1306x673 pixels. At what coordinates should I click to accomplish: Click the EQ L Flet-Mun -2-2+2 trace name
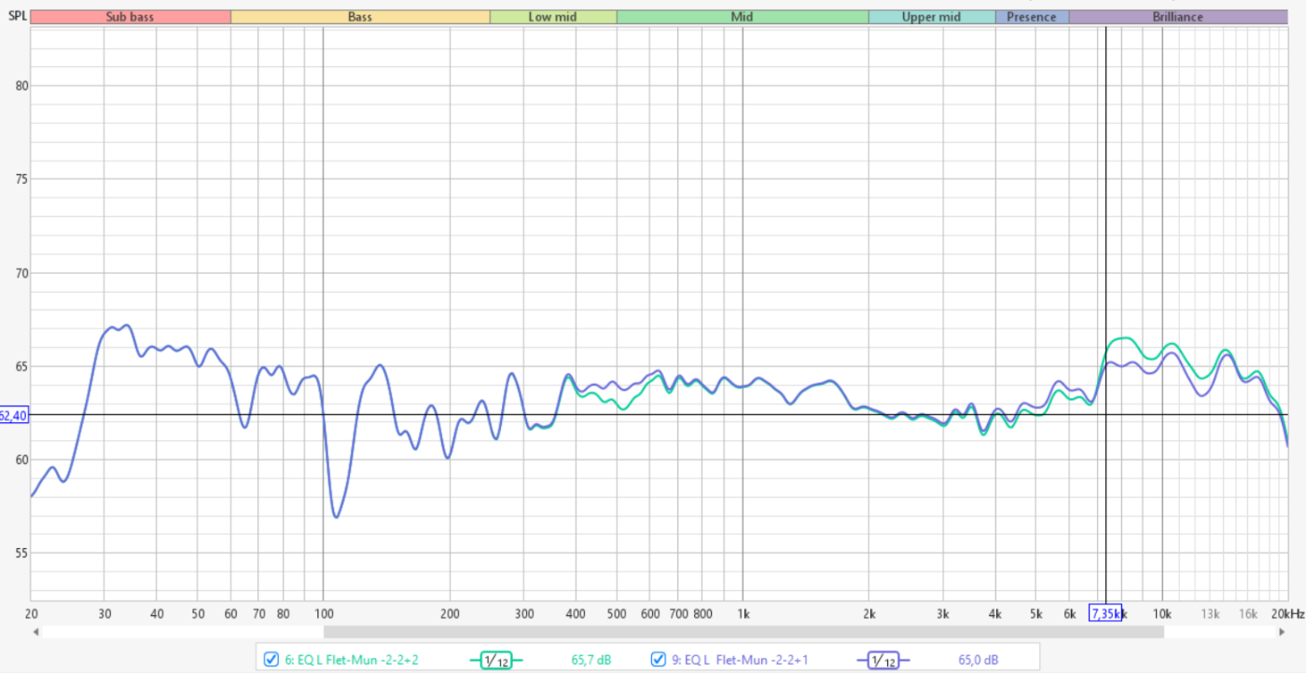tap(352, 660)
